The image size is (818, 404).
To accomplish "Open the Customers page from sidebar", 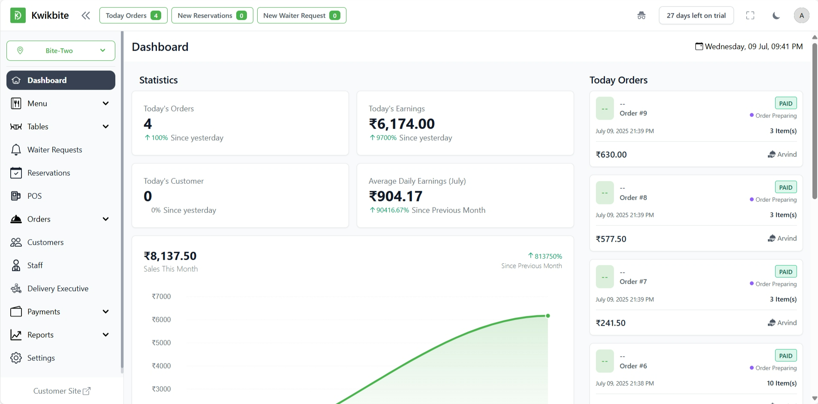I will 45,242.
